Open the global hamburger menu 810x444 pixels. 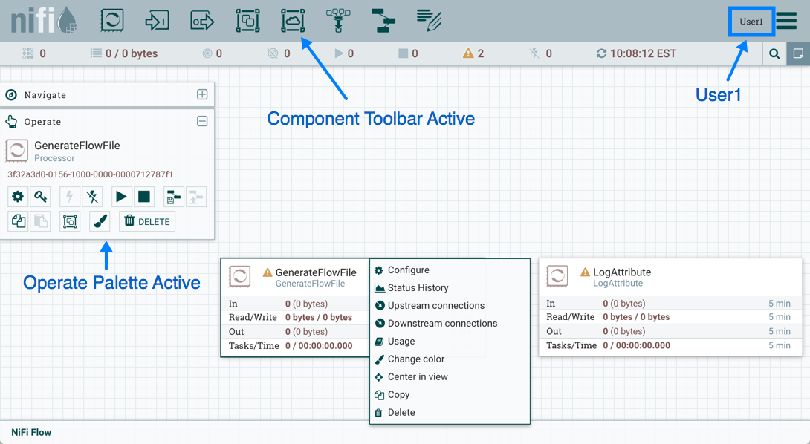point(787,21)
